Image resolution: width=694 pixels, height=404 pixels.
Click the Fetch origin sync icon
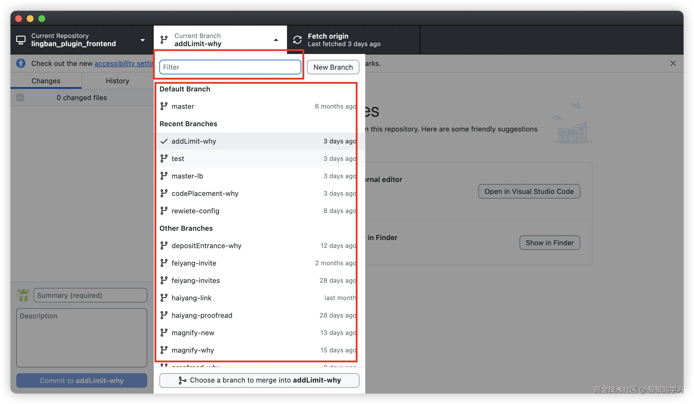point(297,40)
